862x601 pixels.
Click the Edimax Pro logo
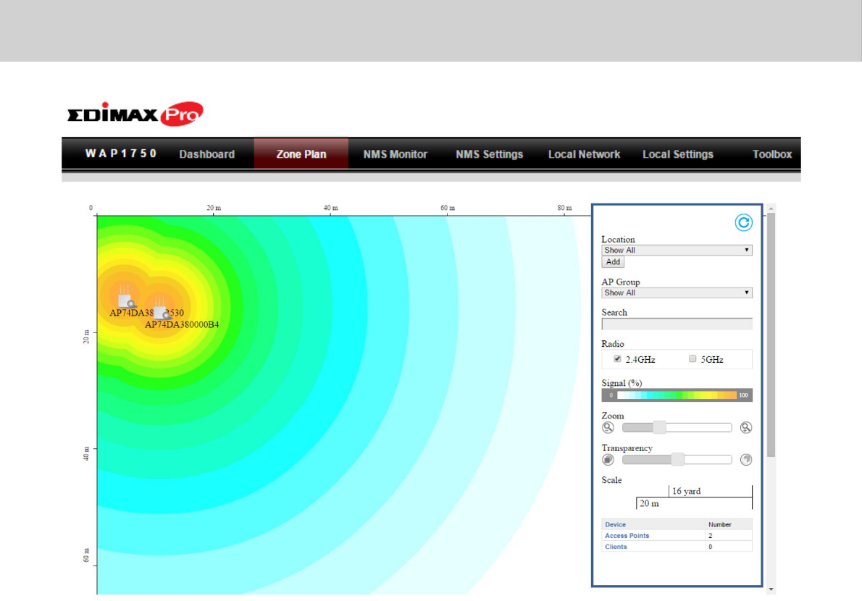click(x=135, y=114)
